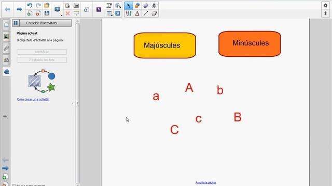Move toolbar using up-down arrow icon

(x=325, y=13)
